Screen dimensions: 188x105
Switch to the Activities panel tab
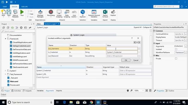(x=16, y=91)
